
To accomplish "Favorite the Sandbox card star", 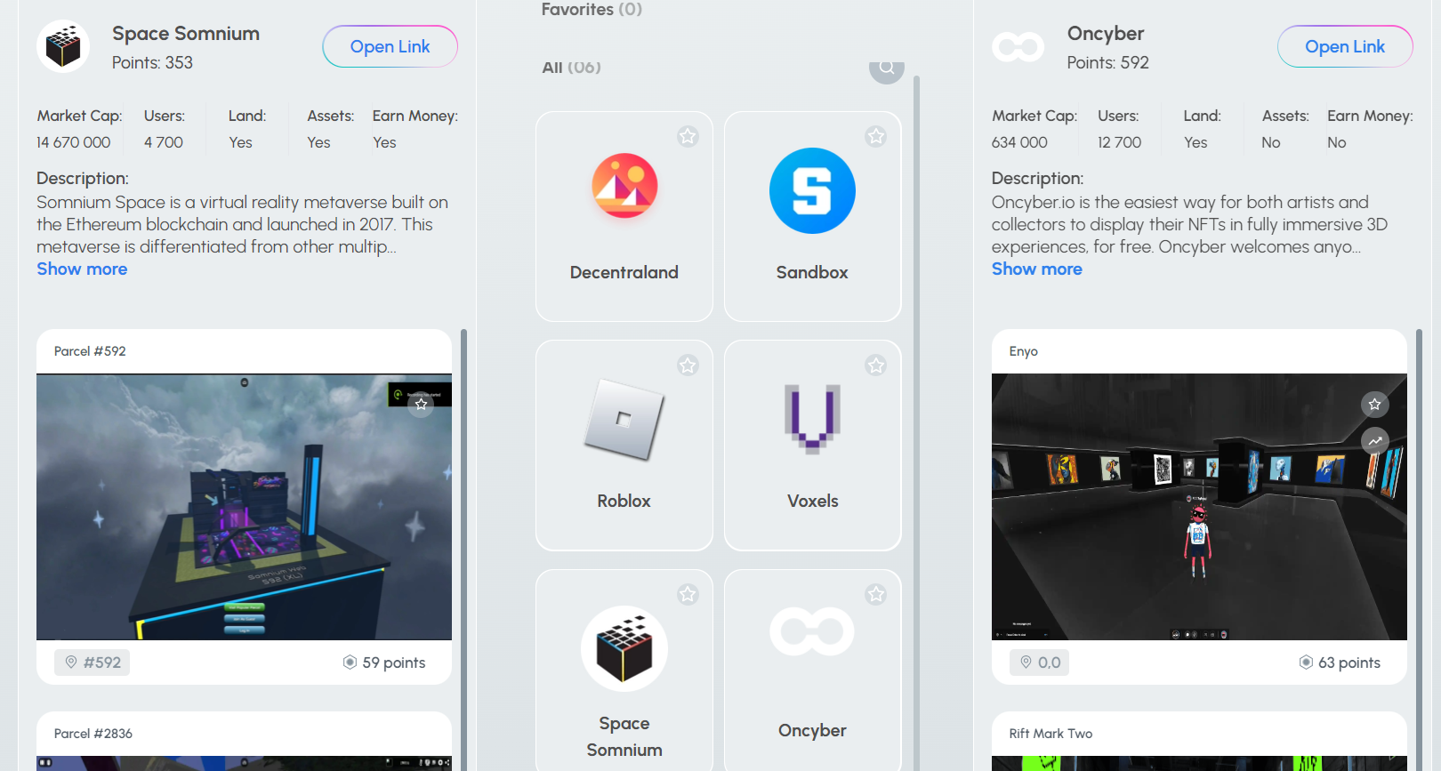I will pos(876,136).
